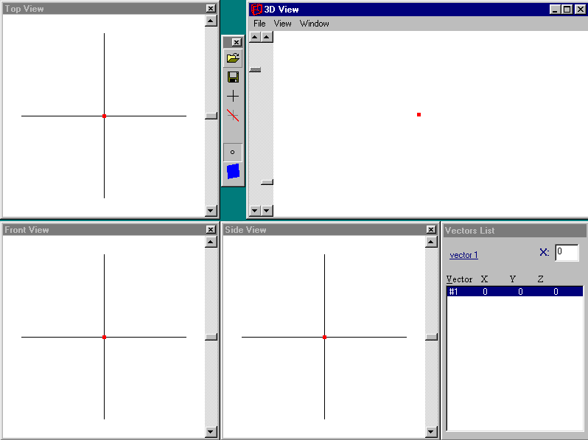Click 3D View left slider up arrow
The image size is (588, 440).
point(255,37)
